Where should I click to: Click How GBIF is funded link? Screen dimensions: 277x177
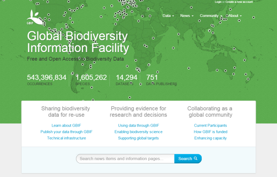tap(211, 132)
